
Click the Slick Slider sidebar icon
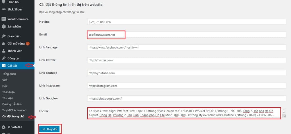[3, 9]
